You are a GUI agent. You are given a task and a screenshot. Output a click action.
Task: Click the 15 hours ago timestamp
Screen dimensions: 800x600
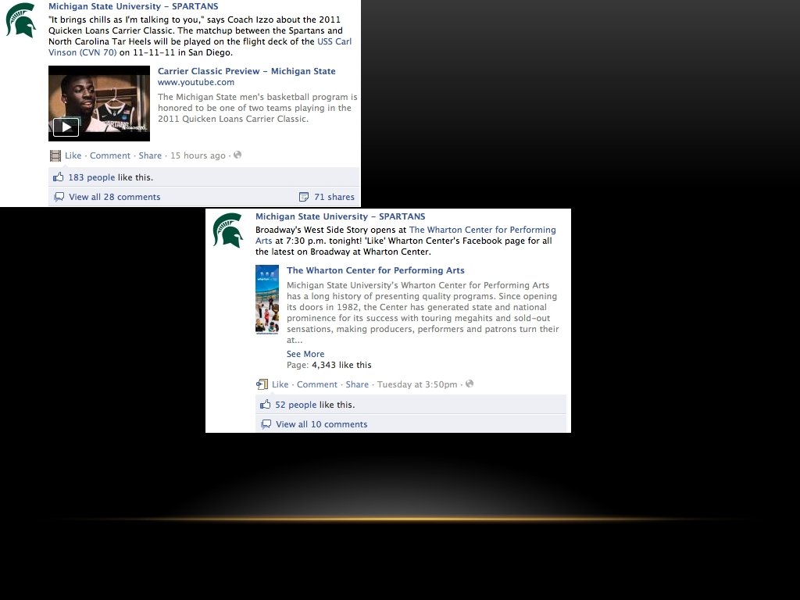tap(198, 155)
